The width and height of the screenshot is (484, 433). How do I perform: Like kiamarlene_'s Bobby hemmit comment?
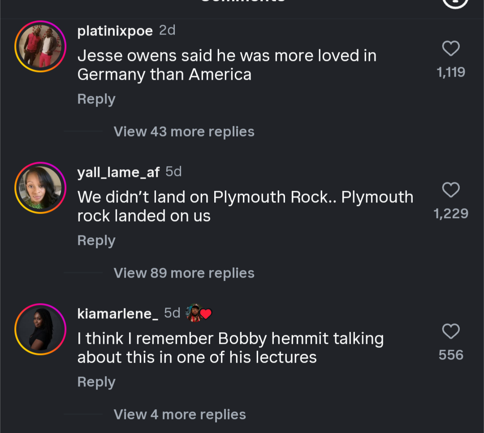(x=451, y=331)
